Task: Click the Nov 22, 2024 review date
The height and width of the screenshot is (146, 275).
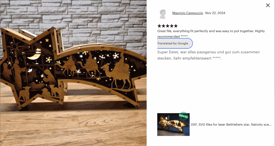Action: 215,13
